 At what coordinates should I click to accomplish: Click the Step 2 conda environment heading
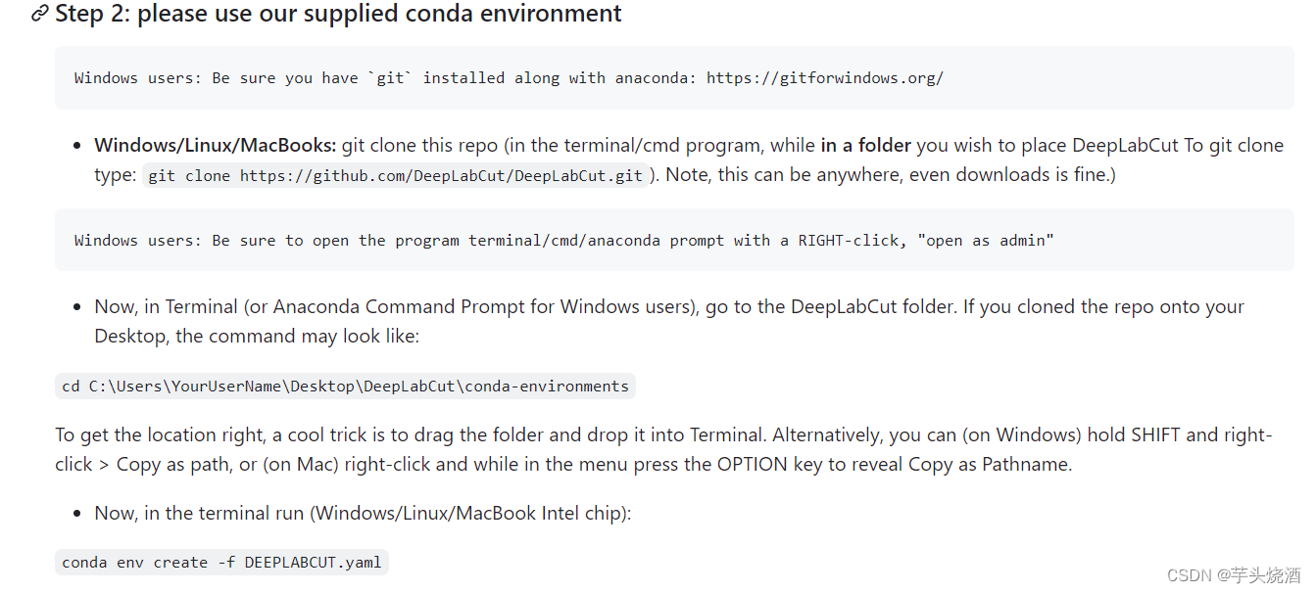coord(338,14)
